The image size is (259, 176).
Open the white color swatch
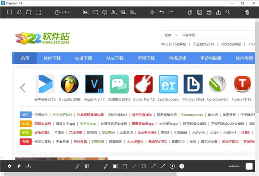coord(249,166)
